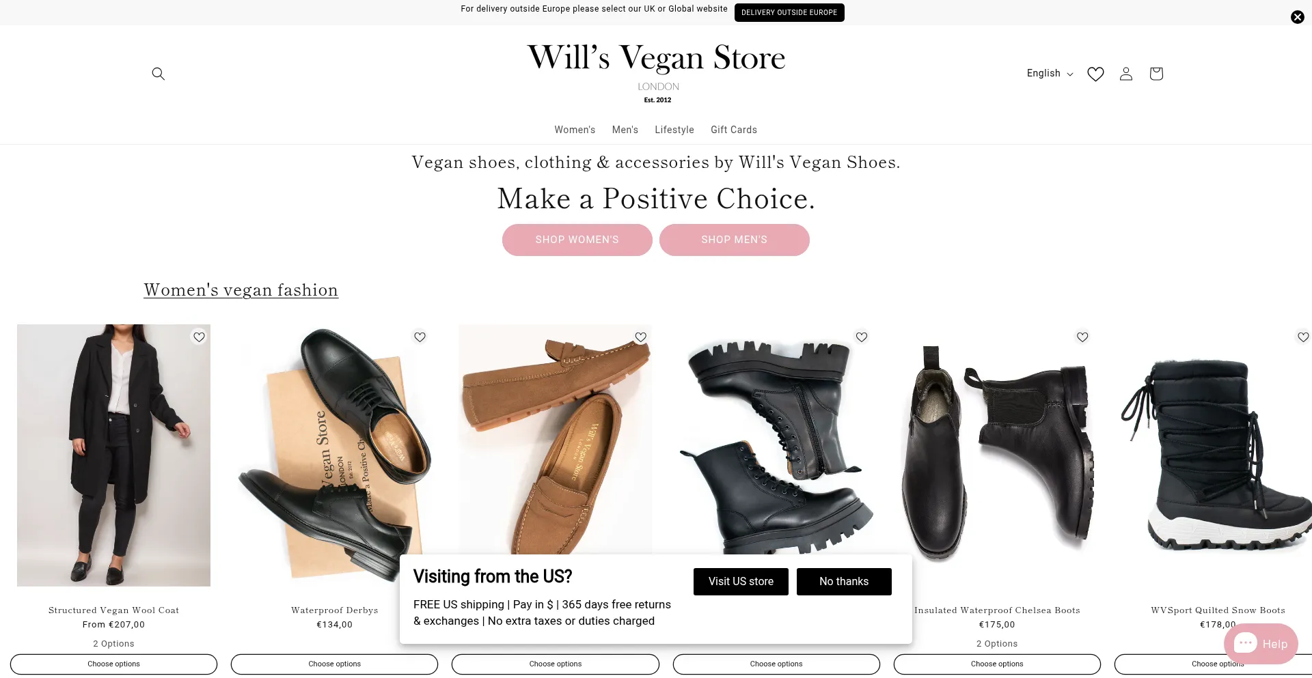Image resolution: width=1312 pixels, height=678 pixels.
Task: Open the Structured Vegan Wool Coat image
Action: pyautogui.click(x=113, y=455)
